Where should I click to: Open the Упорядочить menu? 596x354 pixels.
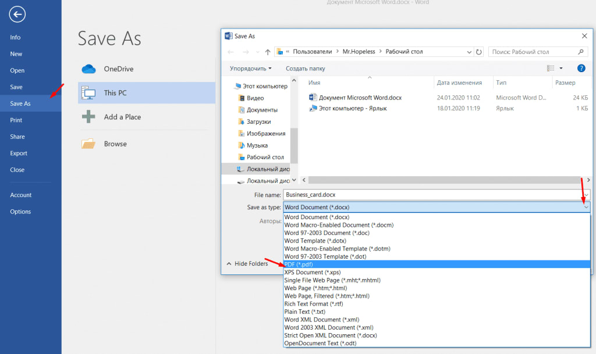click(x=250, y=69)
